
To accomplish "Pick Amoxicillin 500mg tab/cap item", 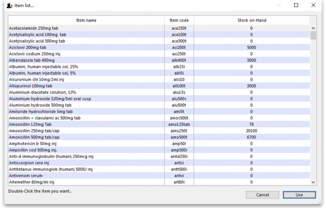I will pyautogui.click(x=34, y=137).
